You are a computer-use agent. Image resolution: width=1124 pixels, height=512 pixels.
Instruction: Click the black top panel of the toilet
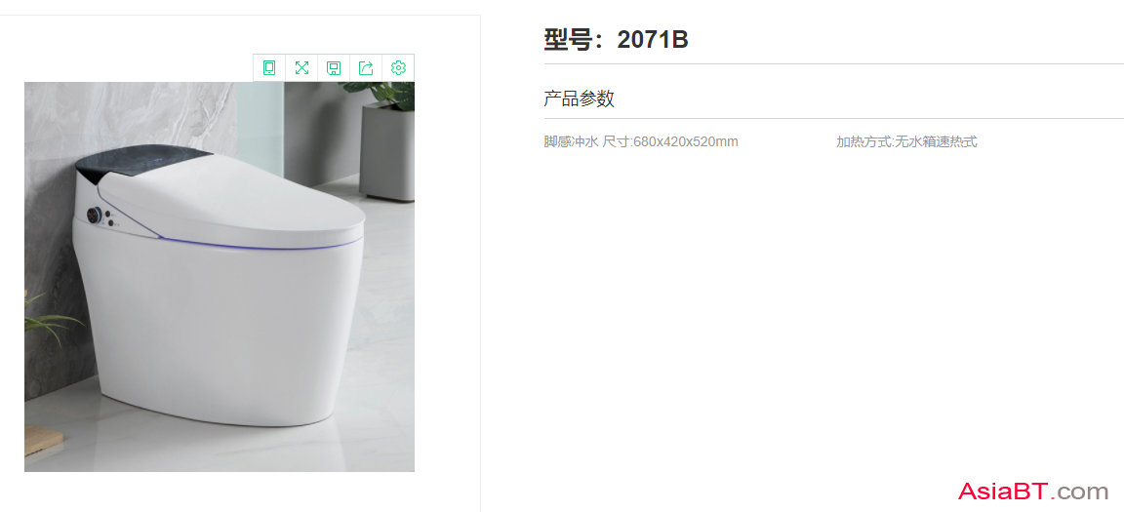click(143, 162)
